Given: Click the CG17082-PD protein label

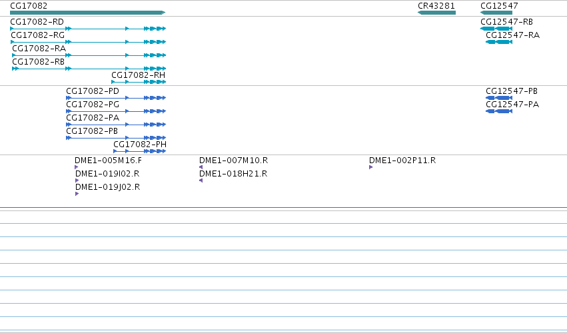Looking at the screenshot, I should pyautogui.click(x=93, y=91).
